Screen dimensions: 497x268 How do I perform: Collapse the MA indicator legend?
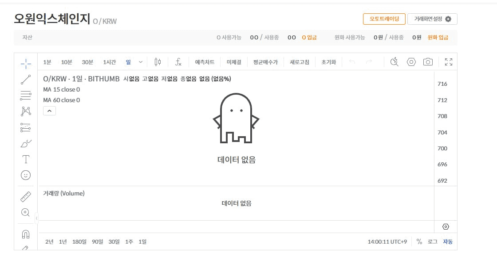(x=49, y=111)
